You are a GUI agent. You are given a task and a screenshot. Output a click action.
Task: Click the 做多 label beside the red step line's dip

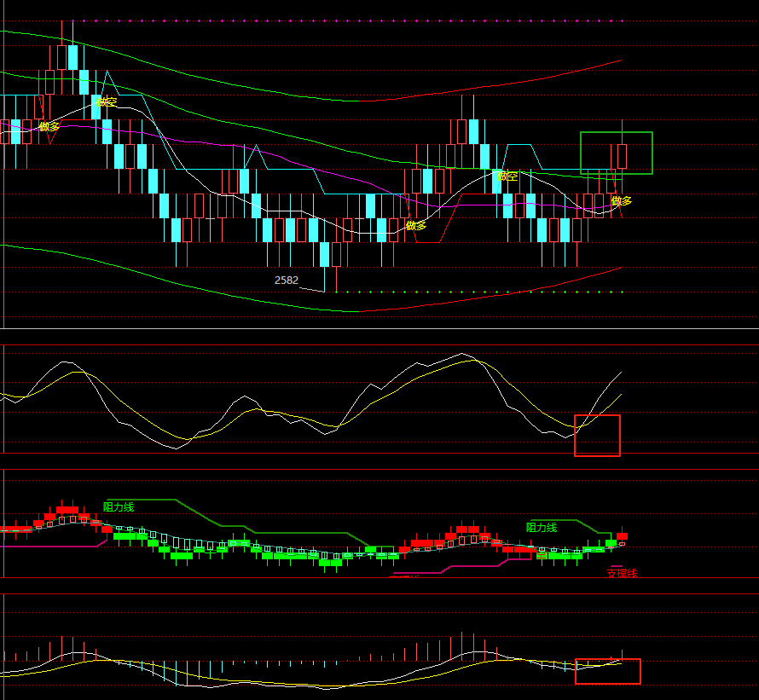[416, 226]
